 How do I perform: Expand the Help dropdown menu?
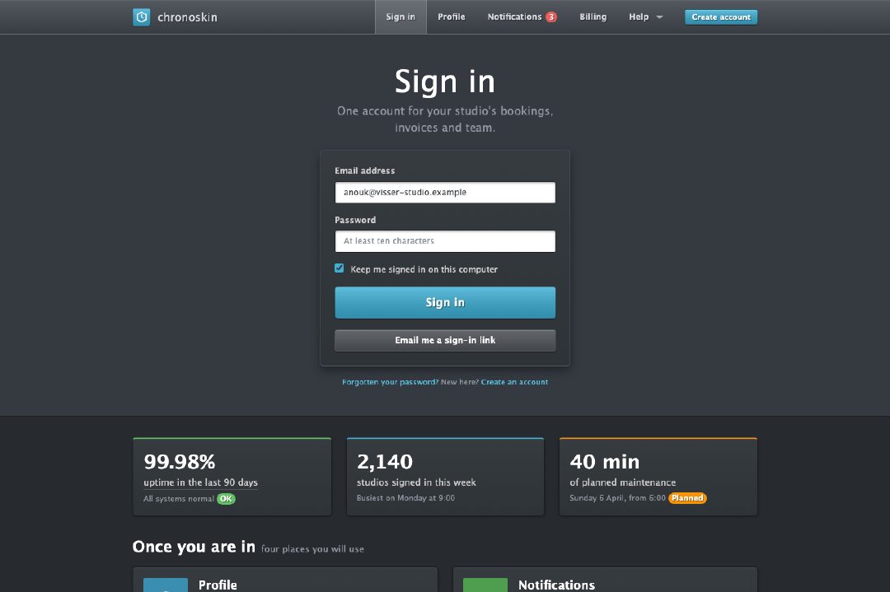[x=645, y=17]
